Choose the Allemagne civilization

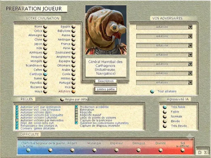tap(45, 35)
